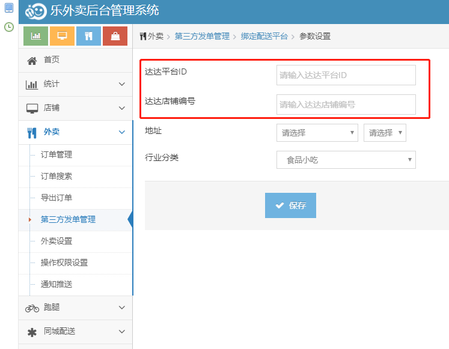Open the 订单管理 submenu item
Image resolution: width=449 pixels, height=349 pixels.
pos(75,155)
